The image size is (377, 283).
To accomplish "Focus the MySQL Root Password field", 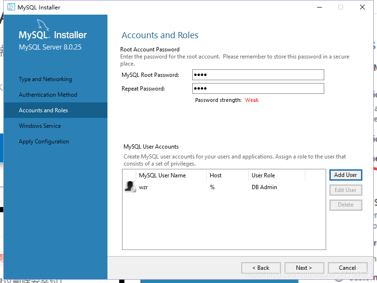I will pyautogui.click(x=258, y=75).
